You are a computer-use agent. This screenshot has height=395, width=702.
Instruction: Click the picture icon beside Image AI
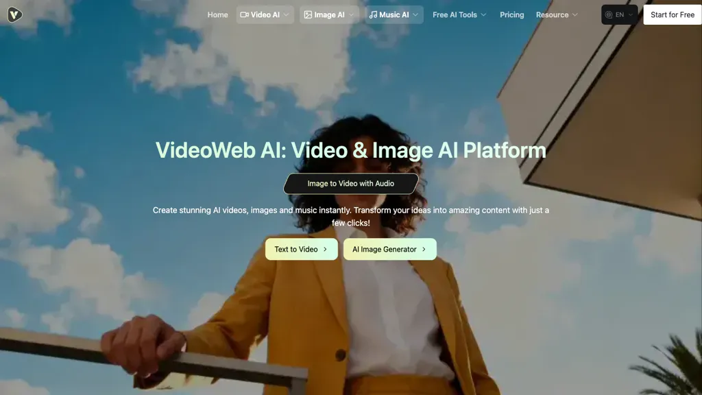(308, 14)
